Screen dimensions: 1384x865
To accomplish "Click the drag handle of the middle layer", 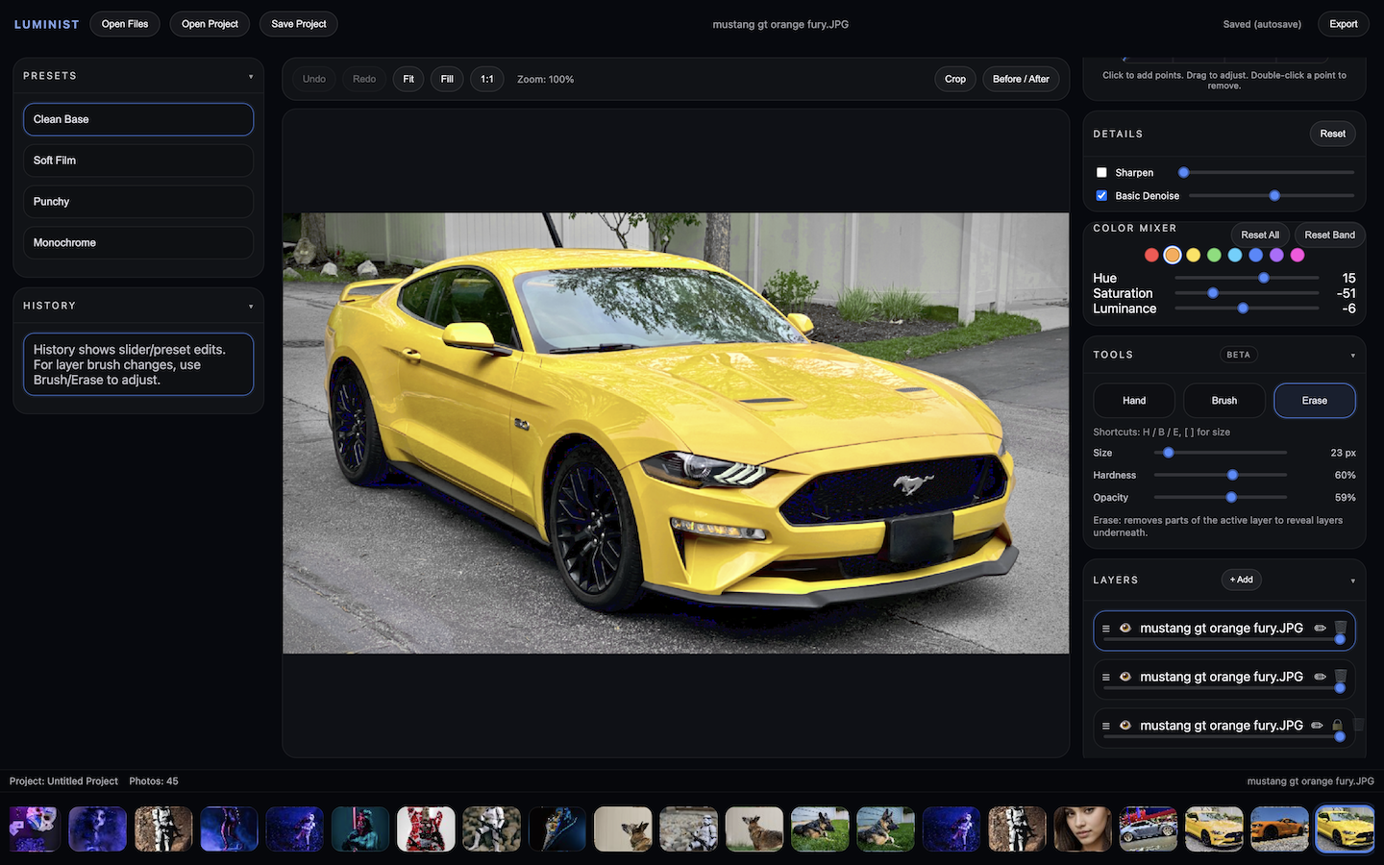I will [x=1105, y=677].
